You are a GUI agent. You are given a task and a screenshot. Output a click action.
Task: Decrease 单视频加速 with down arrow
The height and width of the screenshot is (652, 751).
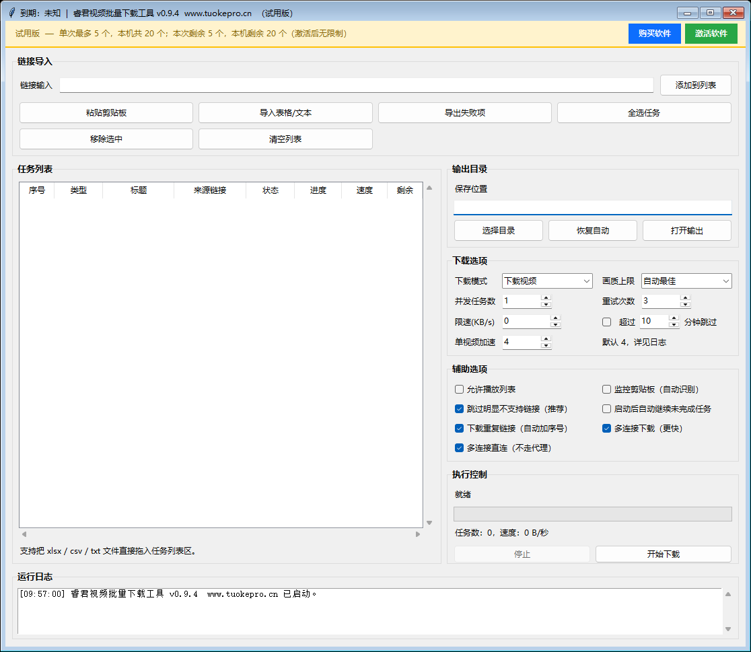(546, 345)
